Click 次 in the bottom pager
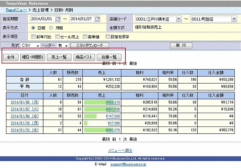This screenshot has height=168, width=241. pyautogui.click(x=124, y=139)
